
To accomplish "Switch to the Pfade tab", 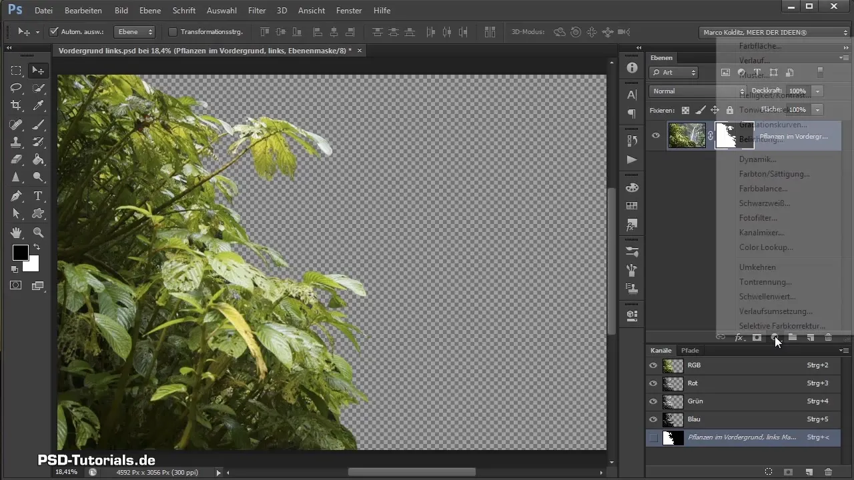I will 690,350.
